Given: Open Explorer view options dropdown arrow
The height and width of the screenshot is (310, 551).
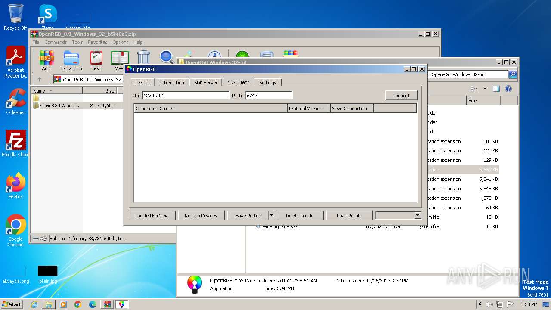Looking at the screenshot, I should tap(485, 89).
